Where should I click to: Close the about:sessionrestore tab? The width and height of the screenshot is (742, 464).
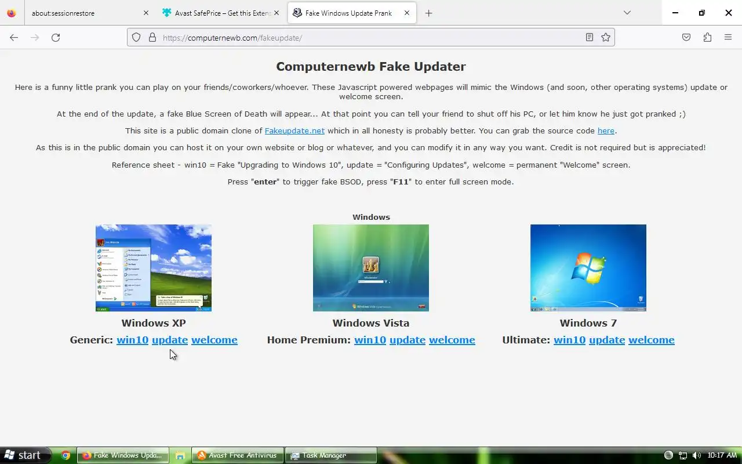click(x=146, y=13)
